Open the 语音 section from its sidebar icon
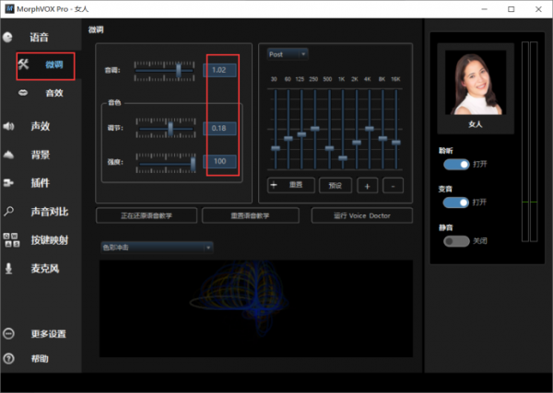 tap(7, 37)
